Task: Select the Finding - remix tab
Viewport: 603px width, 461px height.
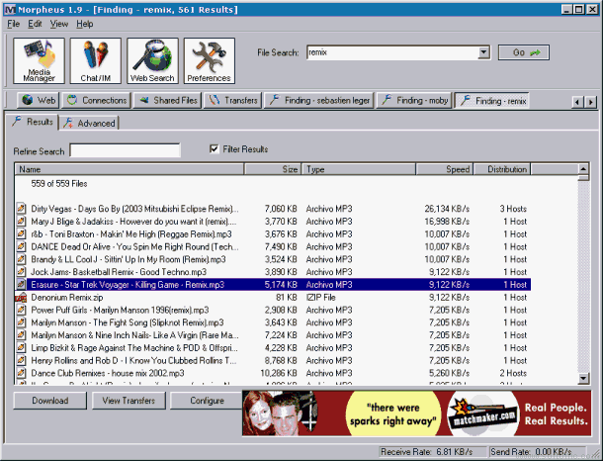Action: coord(492,101)
